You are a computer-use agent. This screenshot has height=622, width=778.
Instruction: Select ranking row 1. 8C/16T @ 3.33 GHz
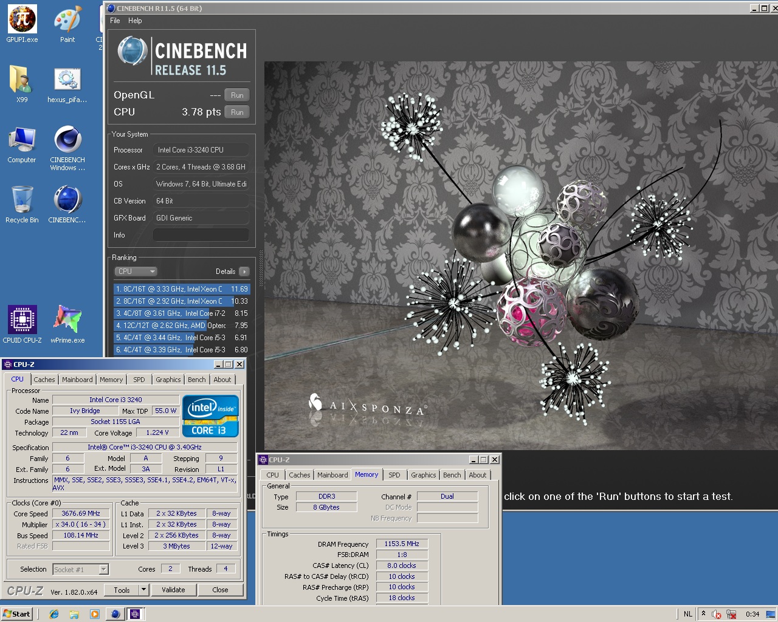tap(182, 289)
